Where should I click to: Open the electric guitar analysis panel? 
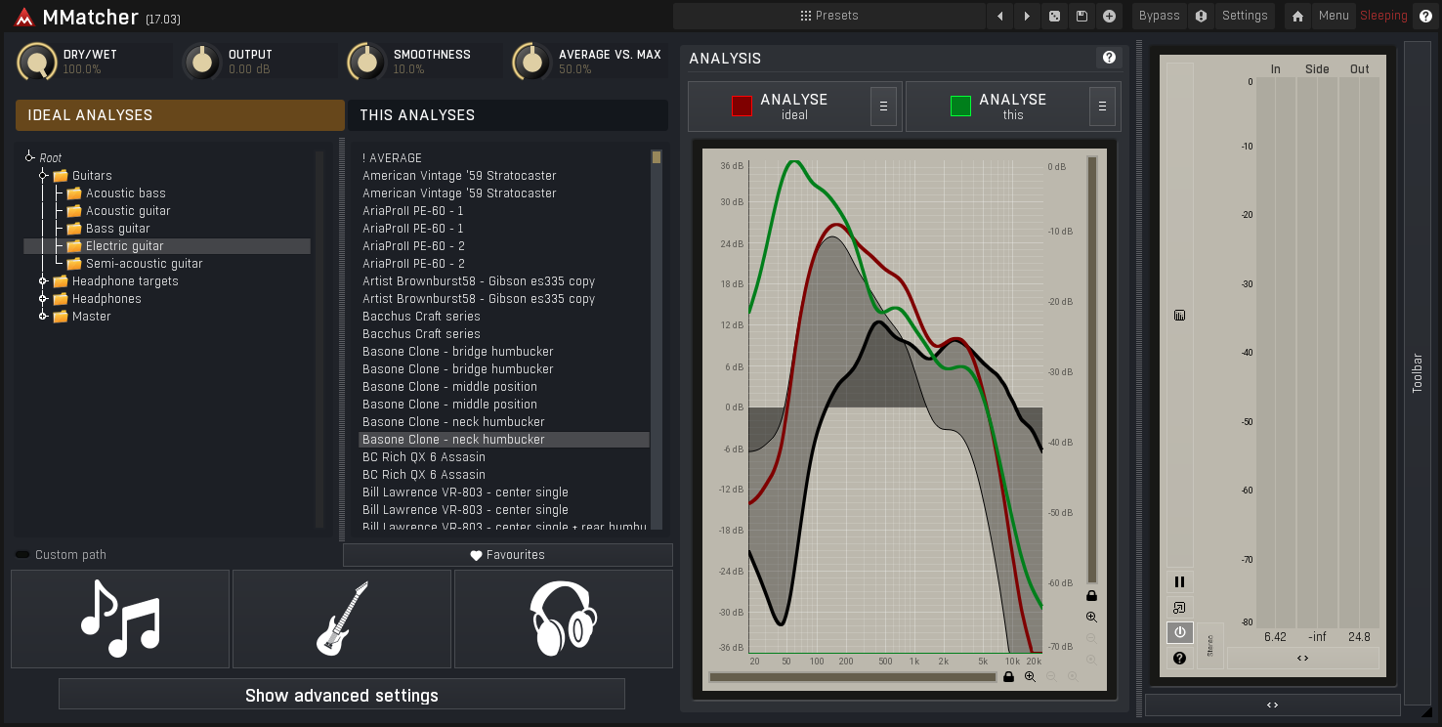point(341,618)
